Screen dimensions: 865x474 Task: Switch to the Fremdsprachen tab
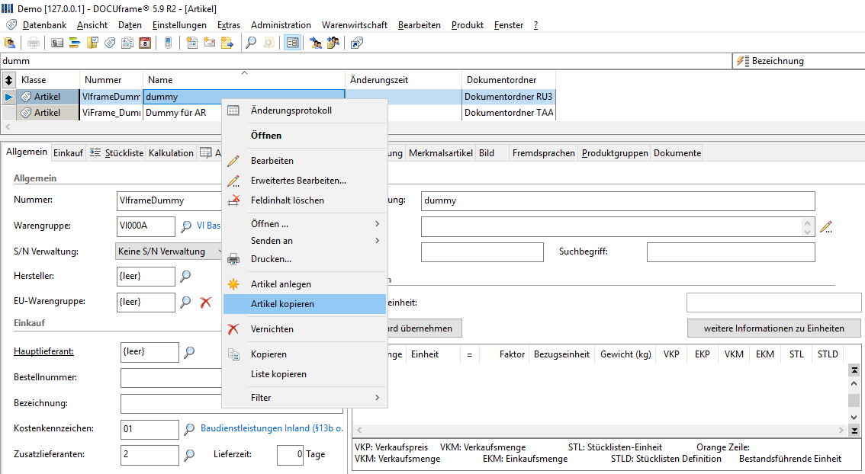point(543,153)
